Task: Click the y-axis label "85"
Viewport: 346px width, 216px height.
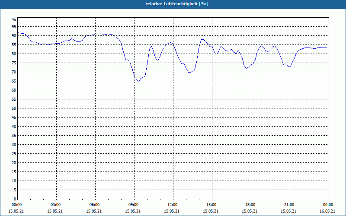Action: [x=14, y=45]
